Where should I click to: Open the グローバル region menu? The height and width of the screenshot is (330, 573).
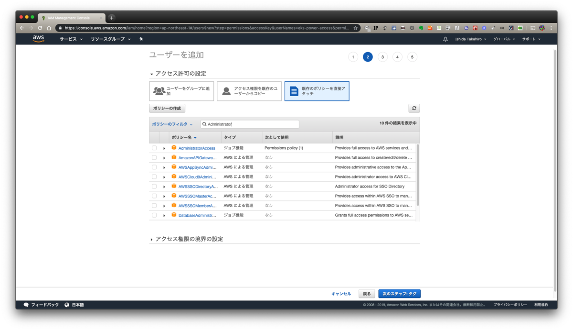(504, 39)
